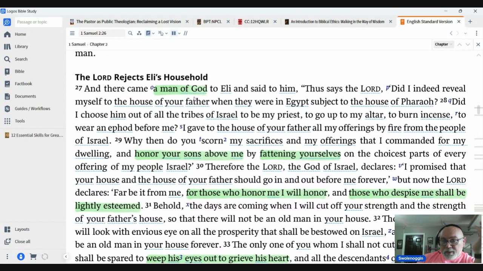Expand the navigation history dropdown
The height and width of the screenshot is (271, 483).
[x=465, y=33]
